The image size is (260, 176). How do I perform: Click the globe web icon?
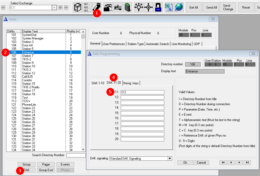(179, 8)
